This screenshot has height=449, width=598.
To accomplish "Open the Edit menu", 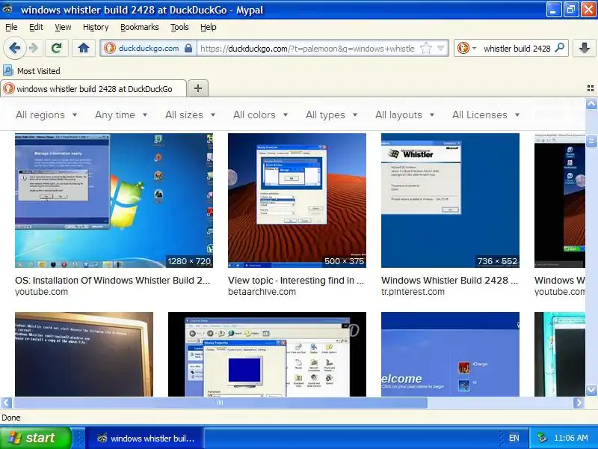I will coord(36,27).
